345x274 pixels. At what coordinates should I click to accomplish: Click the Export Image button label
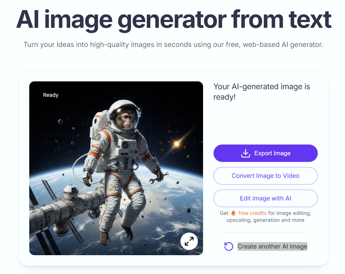[272, 153]
